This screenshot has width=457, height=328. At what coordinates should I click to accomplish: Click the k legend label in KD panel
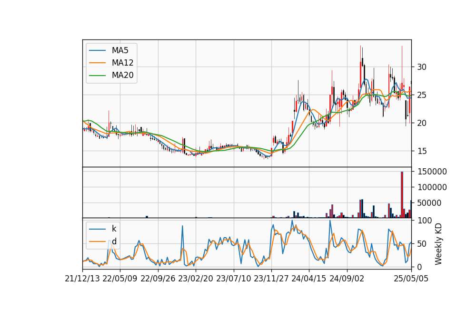click(114, 229)
